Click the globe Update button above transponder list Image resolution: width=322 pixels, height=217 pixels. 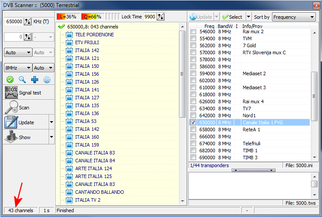point(201,17)
